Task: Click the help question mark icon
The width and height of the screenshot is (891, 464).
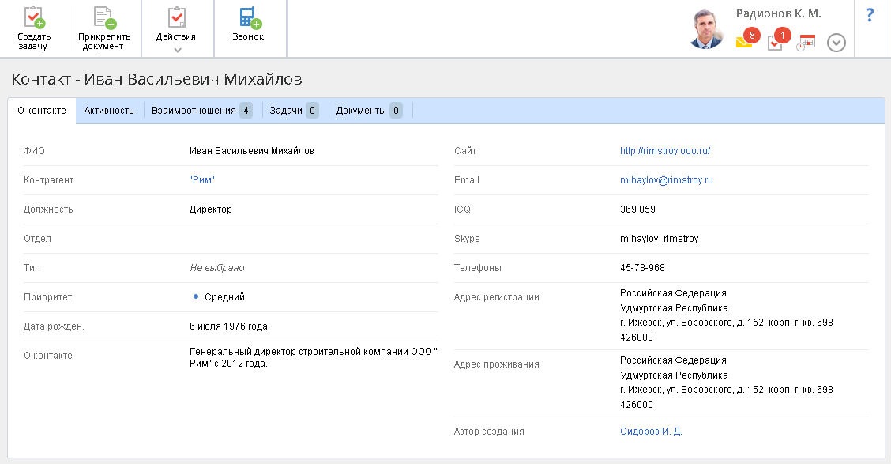Action: click(870, 15)
